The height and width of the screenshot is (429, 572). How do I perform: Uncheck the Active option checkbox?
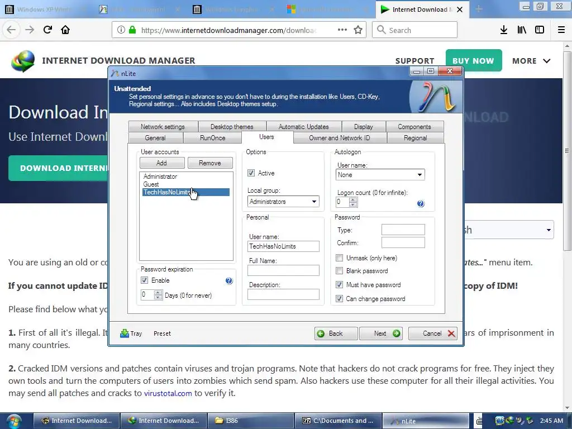click(251, 173)
